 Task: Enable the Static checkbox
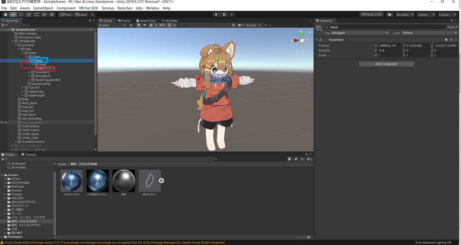pyautogui.click(x=444, y=27)
